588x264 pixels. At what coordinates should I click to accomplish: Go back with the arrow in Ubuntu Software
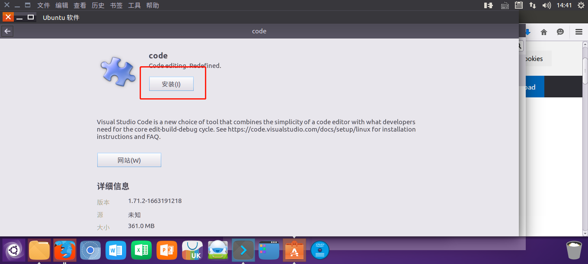pyautogui.click(x=7, y=31)
